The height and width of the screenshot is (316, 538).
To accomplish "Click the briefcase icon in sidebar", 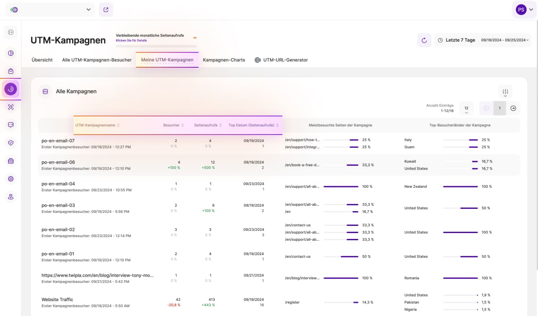I will (x=11, y=161).
